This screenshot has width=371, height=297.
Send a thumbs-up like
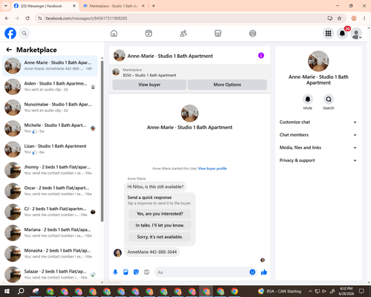(x=264, y=272)
